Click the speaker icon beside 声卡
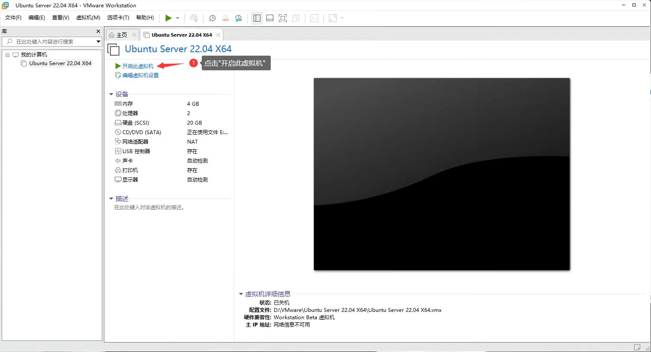Screen dimensions: 651x352 [x=118, y=161]
